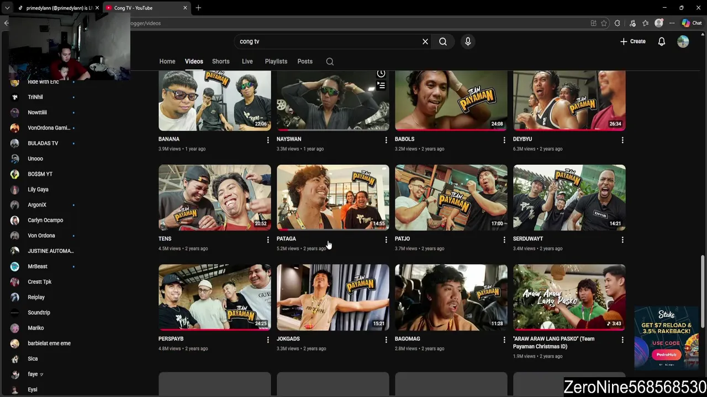Open the Posts tab
707x397 pixels.
pyautogui.click(x=305, y=61)
